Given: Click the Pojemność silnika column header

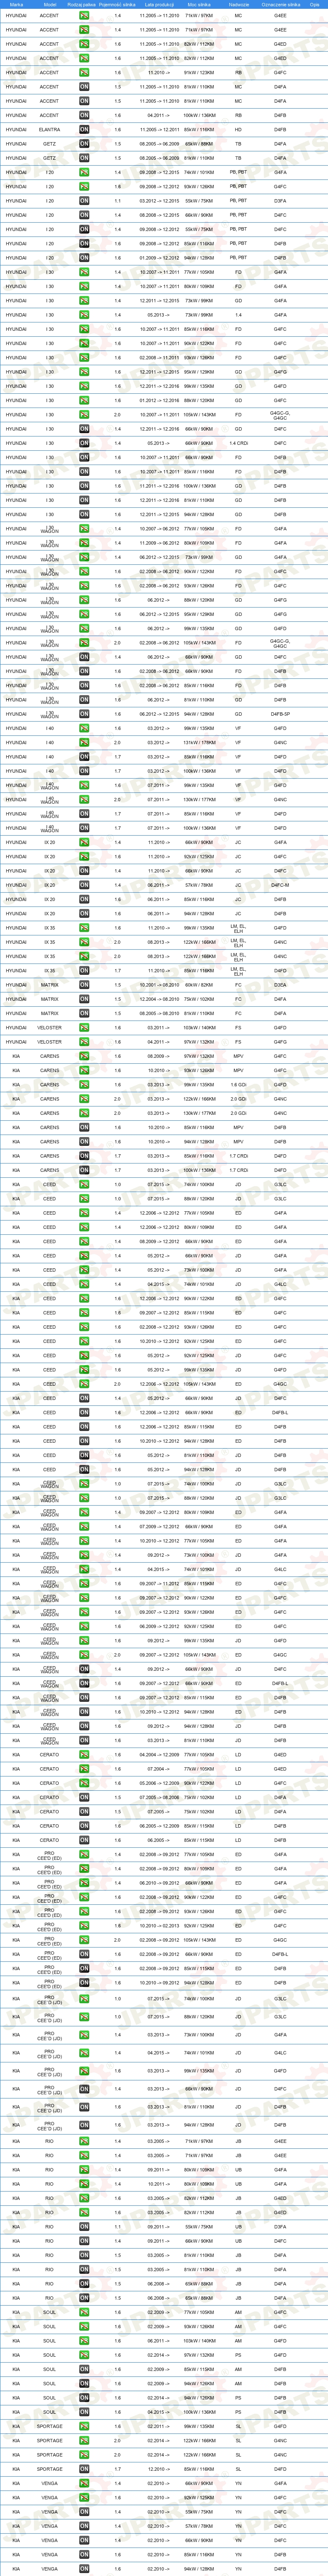Looking at the screenshot, I should [118, 4].
